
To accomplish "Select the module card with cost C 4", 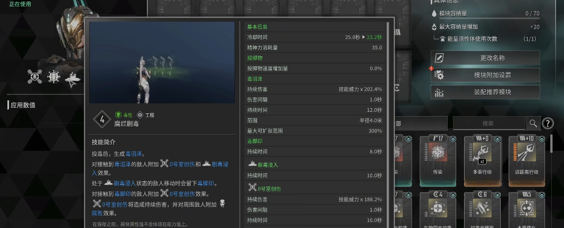I will pyautogui.click(x=438, y=209).
